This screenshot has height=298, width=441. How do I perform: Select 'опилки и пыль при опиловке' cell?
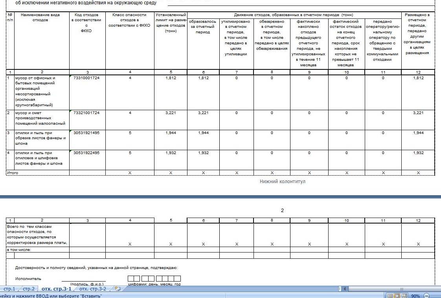(42, 160)
